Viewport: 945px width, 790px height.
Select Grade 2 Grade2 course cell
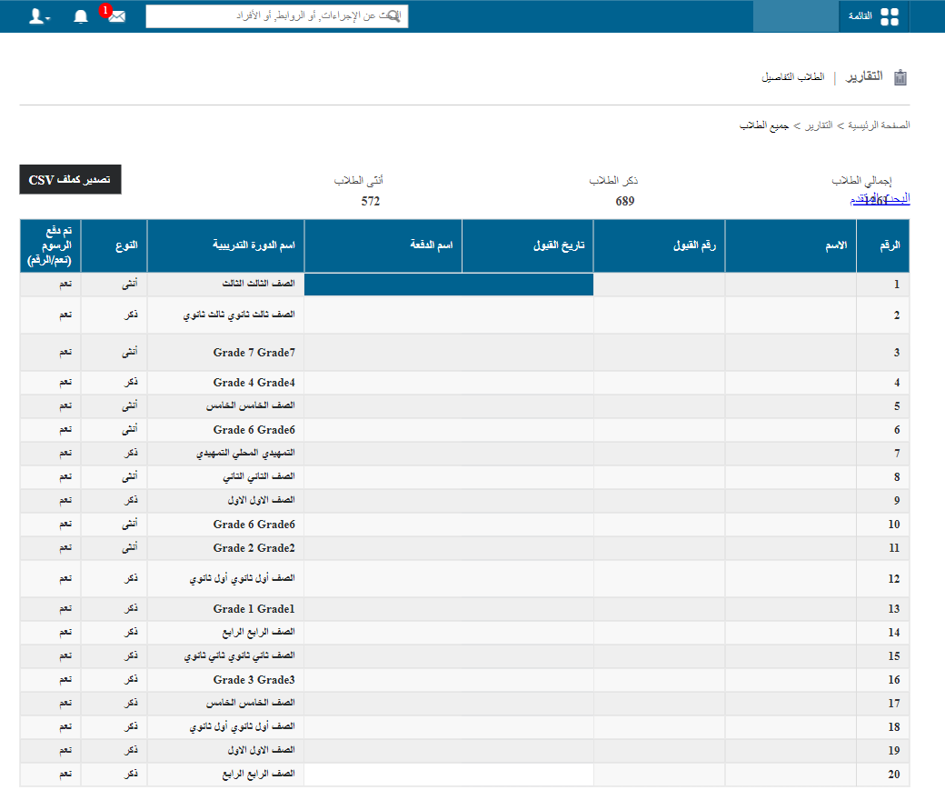[226, 548]
